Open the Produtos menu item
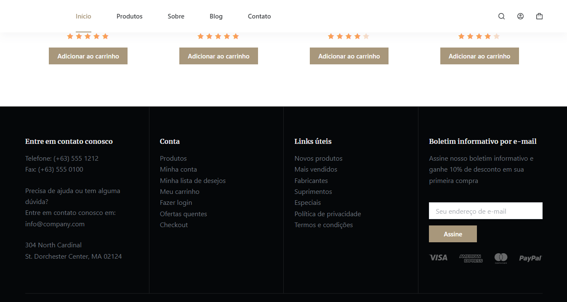 click(129, 16)
